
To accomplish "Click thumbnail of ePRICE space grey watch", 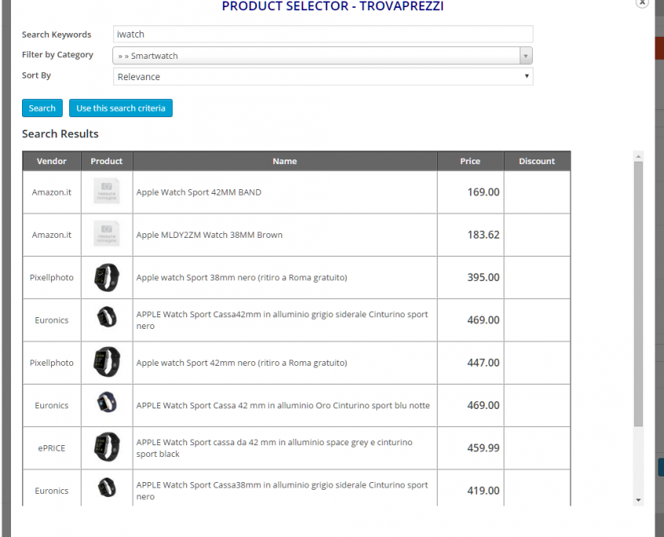I will (x=107, y=447).
